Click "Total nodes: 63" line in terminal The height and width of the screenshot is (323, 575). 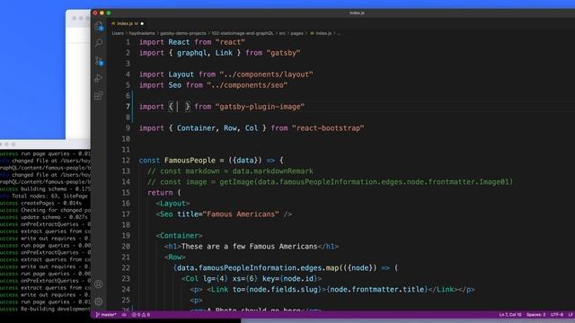point(45,196)
